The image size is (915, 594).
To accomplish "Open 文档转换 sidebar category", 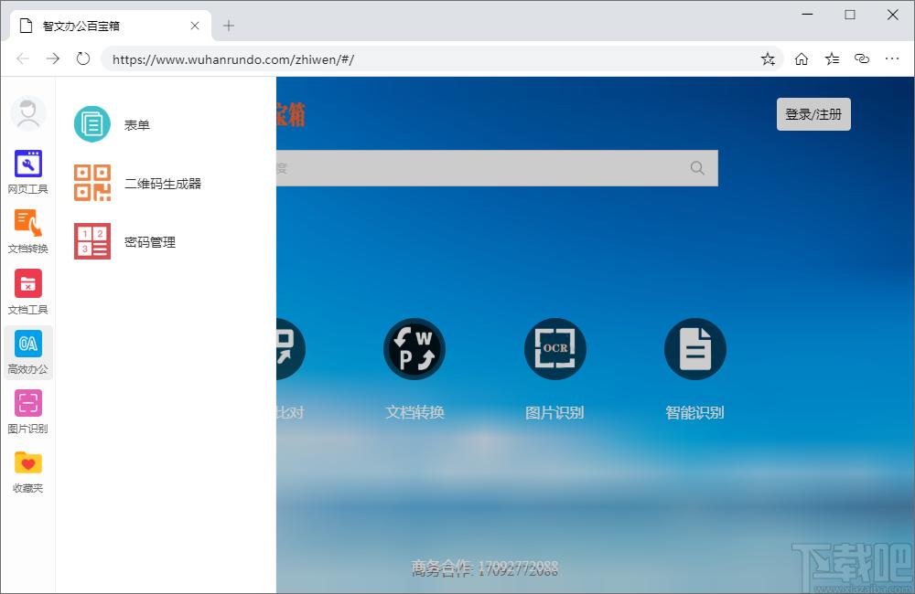I will [x=28, y=231].
